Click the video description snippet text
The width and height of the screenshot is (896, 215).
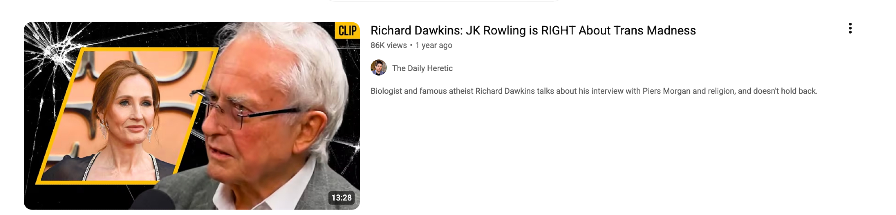point(594,91)
